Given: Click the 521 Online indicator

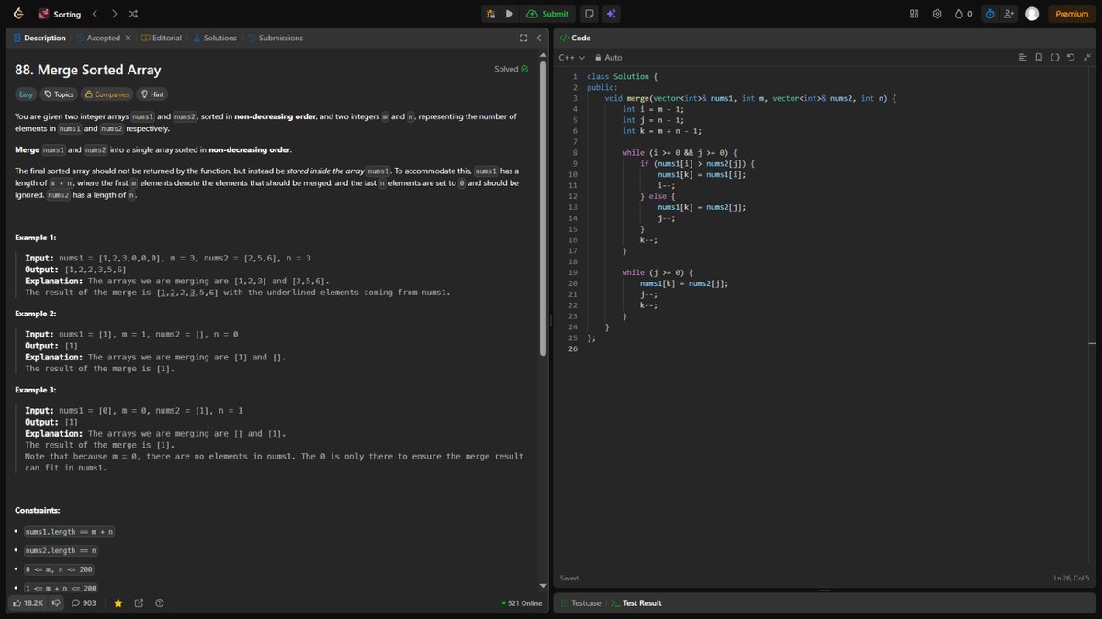Looking at the screenshot, I should 523,602.
